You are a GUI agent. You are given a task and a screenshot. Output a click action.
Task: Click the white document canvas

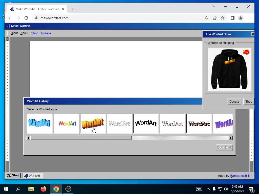[116, 69]
